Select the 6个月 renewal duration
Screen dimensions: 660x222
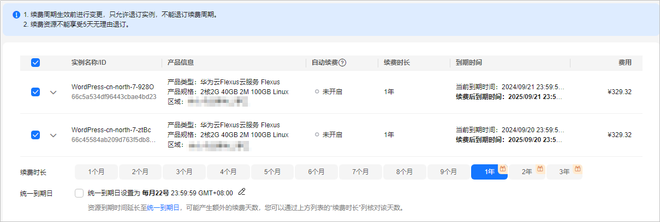pyautogui.click(x=317, y=172)
